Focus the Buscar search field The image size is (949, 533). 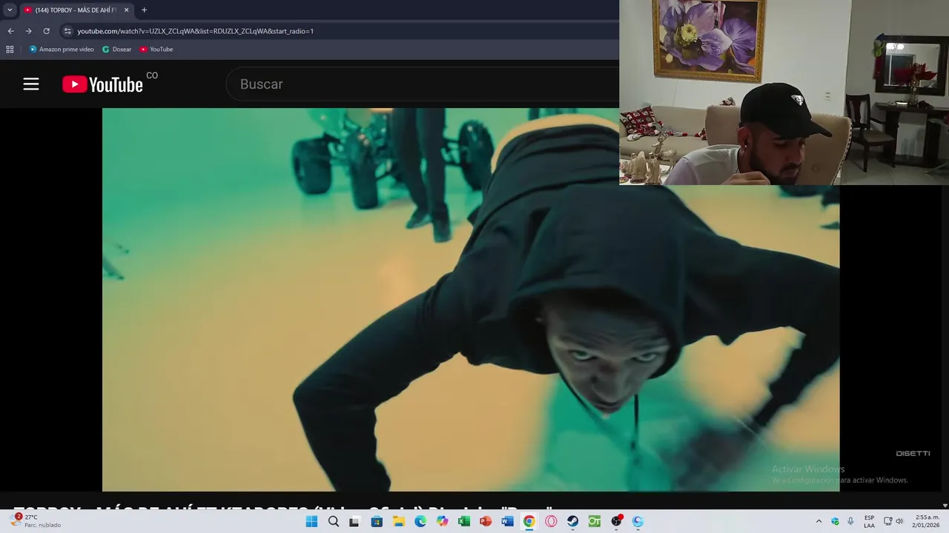[x=423, y=84]
